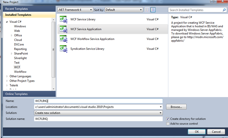Select the Workflow template category
Screen dimensions: 228x138
tap(20, 72)
